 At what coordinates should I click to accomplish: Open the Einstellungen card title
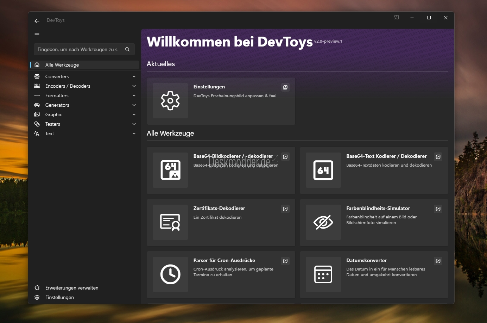[x=209, y=87]
